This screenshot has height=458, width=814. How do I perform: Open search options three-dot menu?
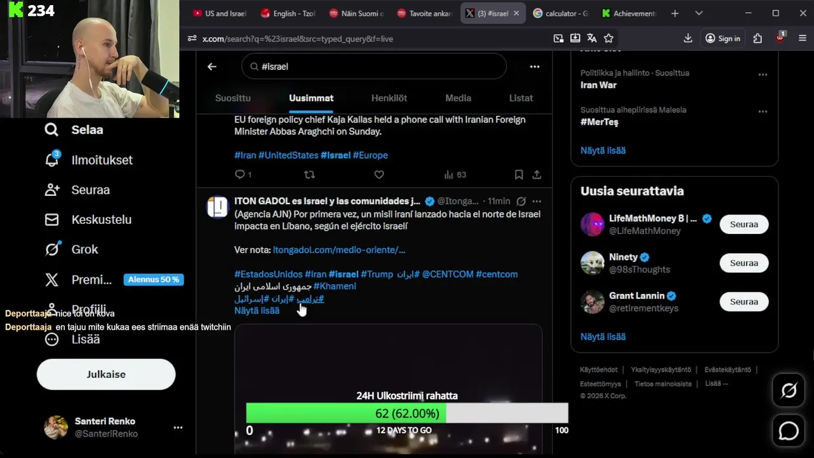tap(535, 66)
